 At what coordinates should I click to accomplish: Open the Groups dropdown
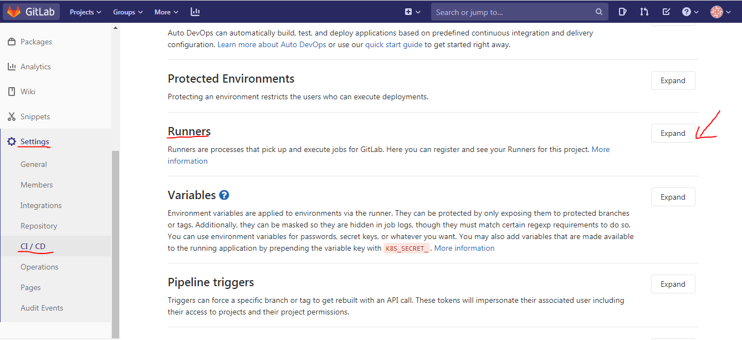pyautogui.click(x=126, y=11)
